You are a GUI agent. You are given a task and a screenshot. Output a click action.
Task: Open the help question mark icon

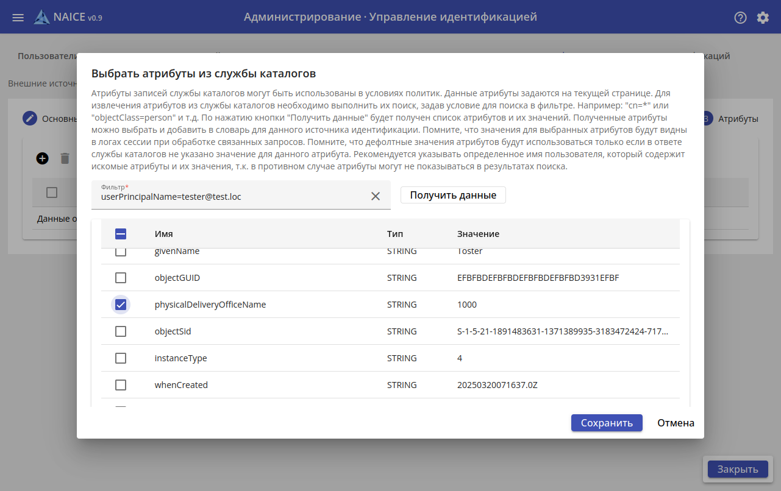tap(740, 18)
